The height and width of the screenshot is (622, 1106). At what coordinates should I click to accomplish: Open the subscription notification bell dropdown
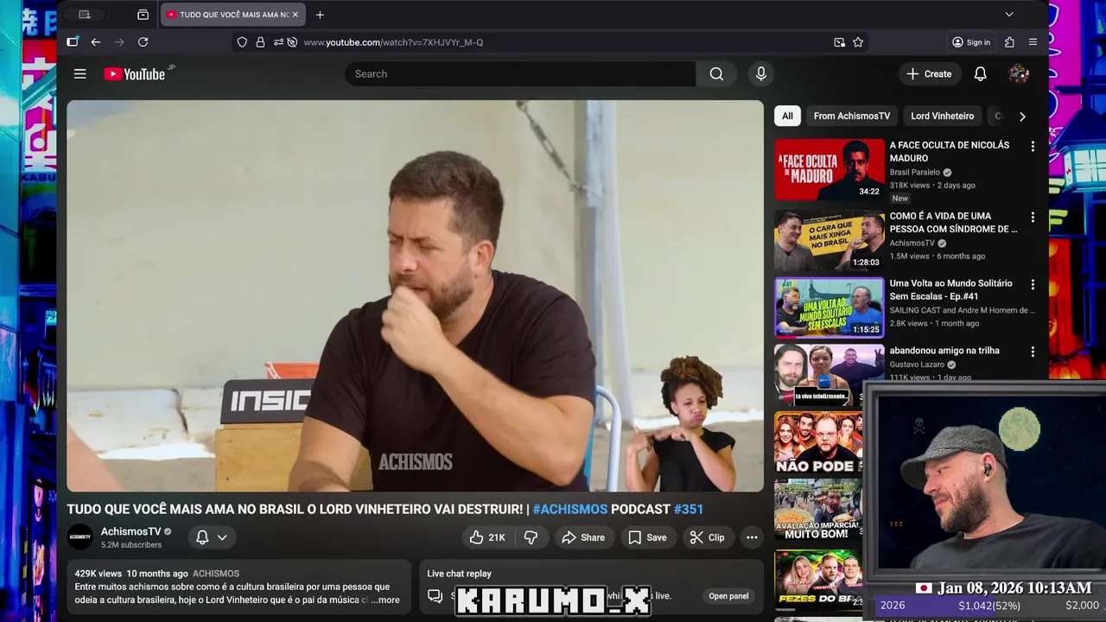point(212,537)
